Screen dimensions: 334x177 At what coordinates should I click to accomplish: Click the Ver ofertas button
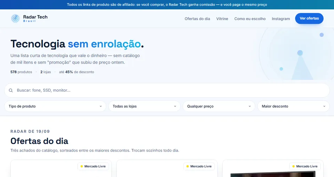(309, 18)
